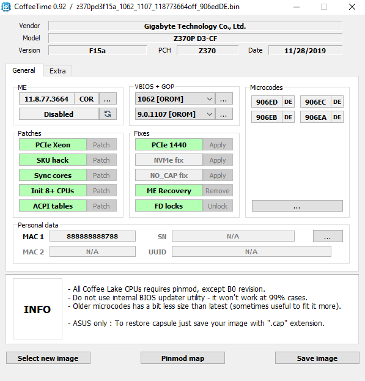Open VBIOS 1062 browse ellipsis button
365x381 pixels.
pyautogui.click(x=224, y=98)
